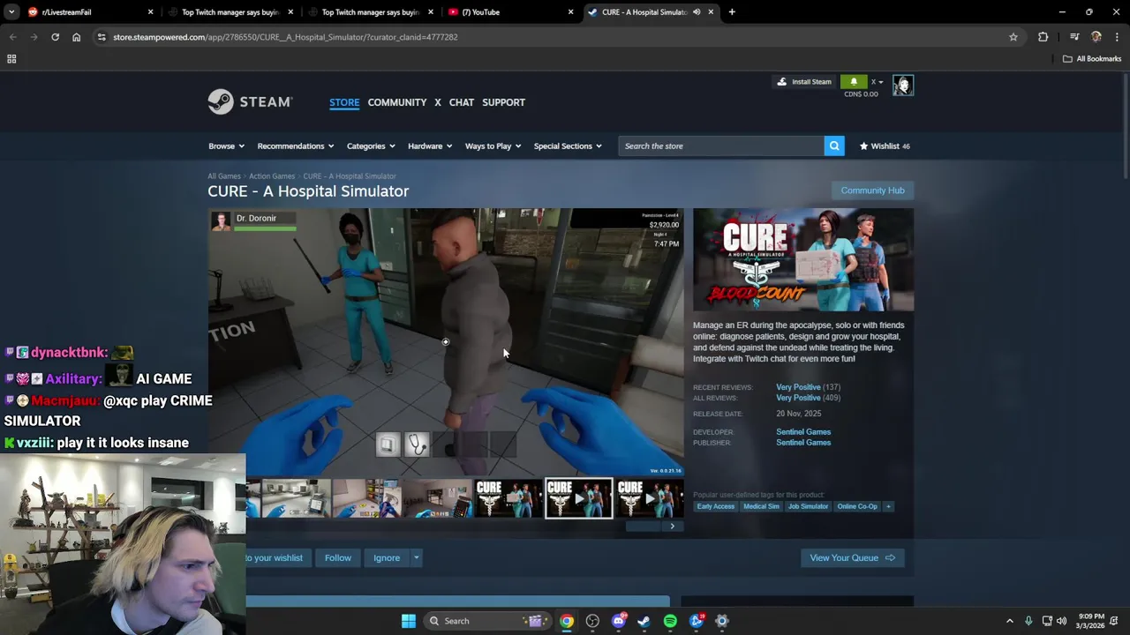Click the browser home button
The height and width of the screenshot is (635, 1130).
click(76, 37)
